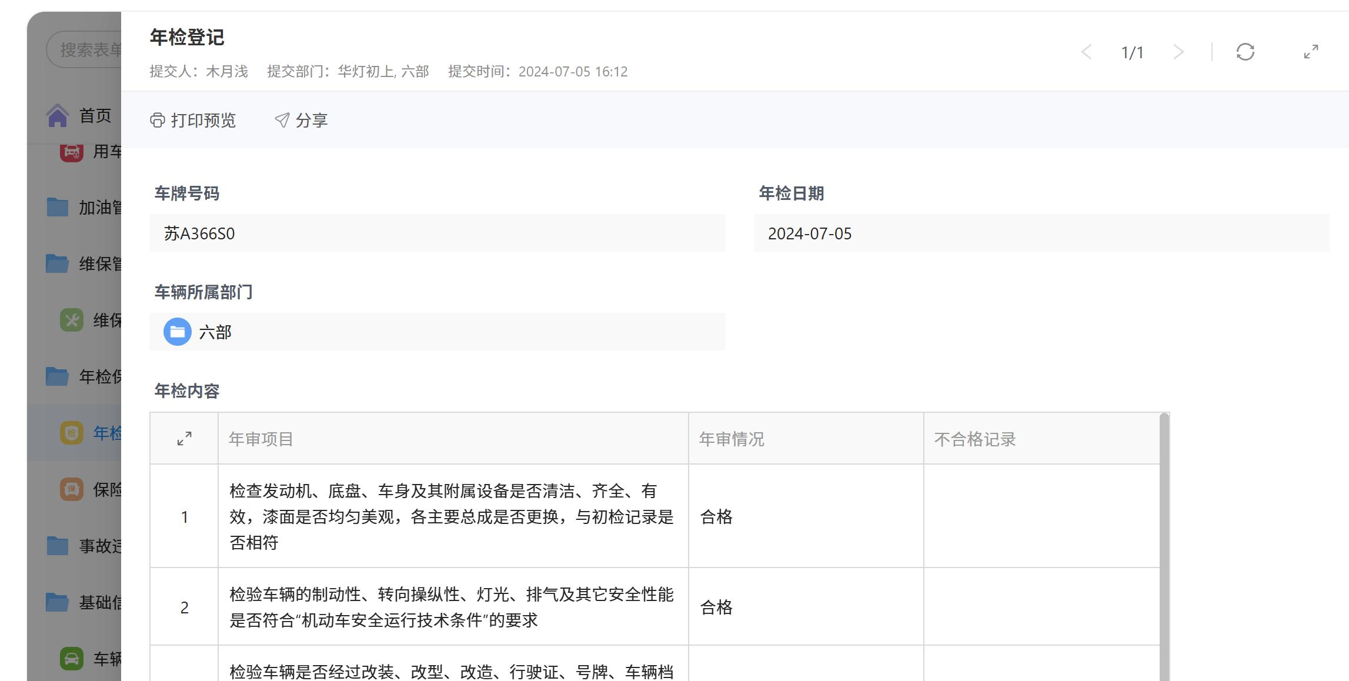Open the orange 保险 sidebar item
Image resolution: width=1349 pixels, height=681 pixels.
tap(72, 489)
